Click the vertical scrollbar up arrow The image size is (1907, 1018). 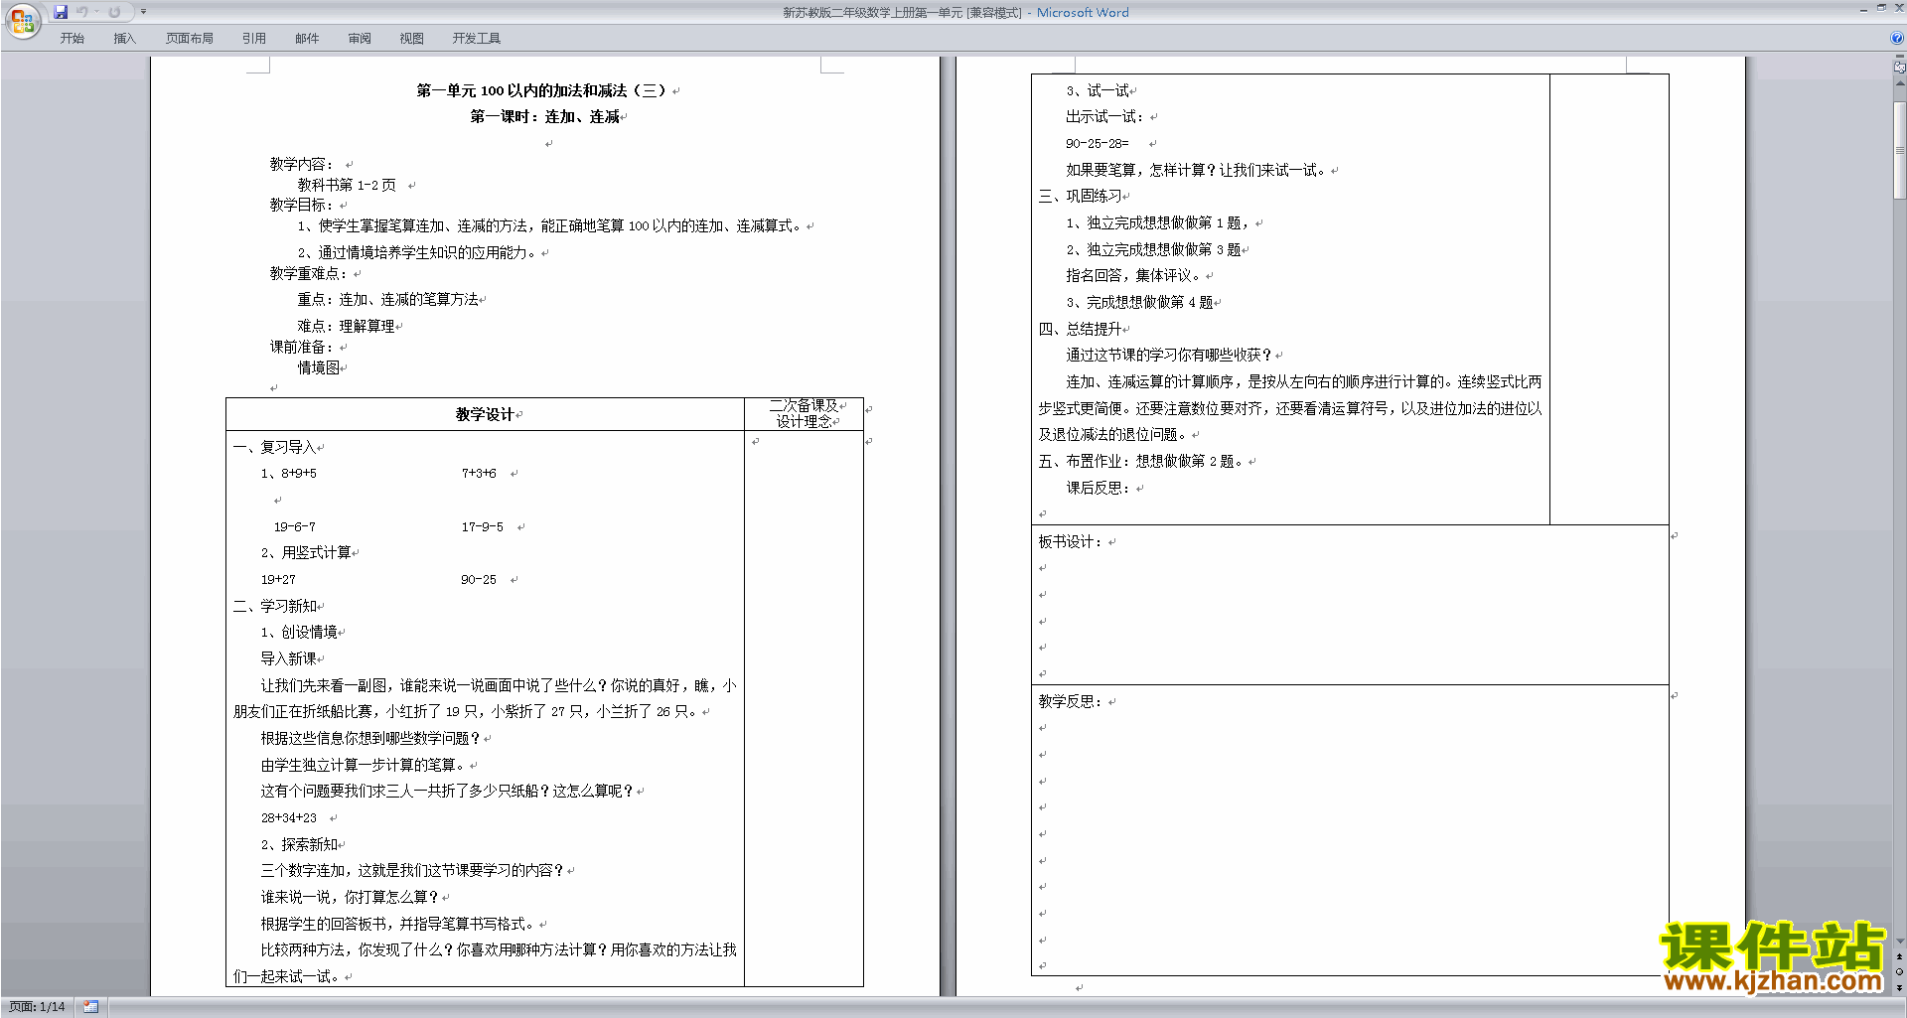coord(1900,83)
